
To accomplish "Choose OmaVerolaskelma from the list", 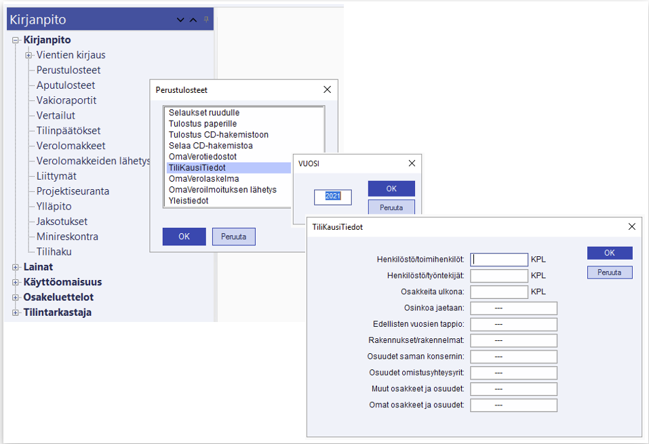I will click(203, 178).
